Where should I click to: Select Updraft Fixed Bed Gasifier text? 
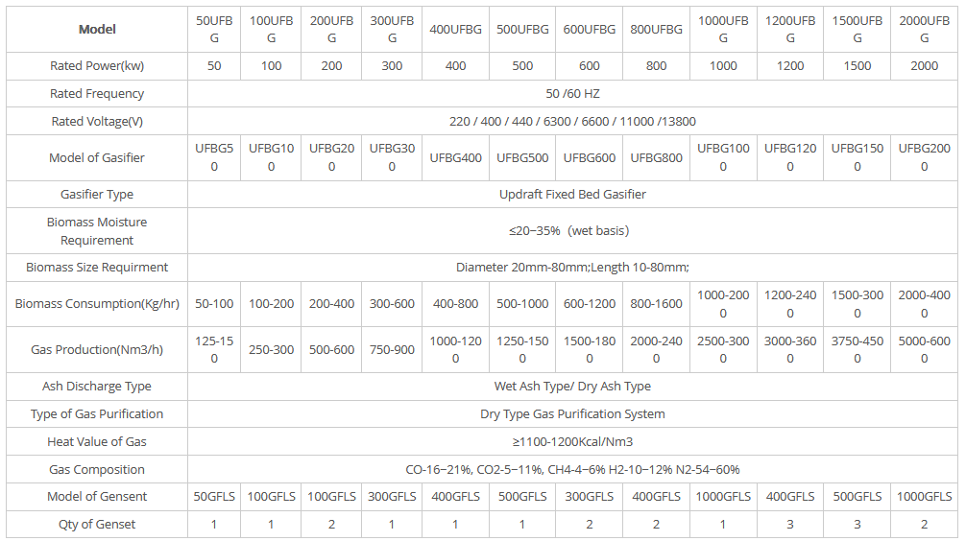tap(572, 195)
